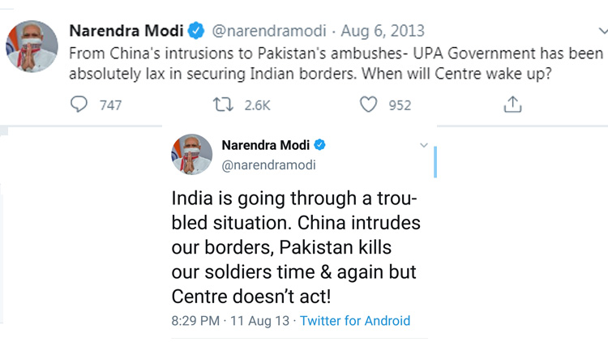Image resolution: width=608 pixels, height=342 pixels.
Task: Click verified badge in the top tweet
Action: (195, 32)
